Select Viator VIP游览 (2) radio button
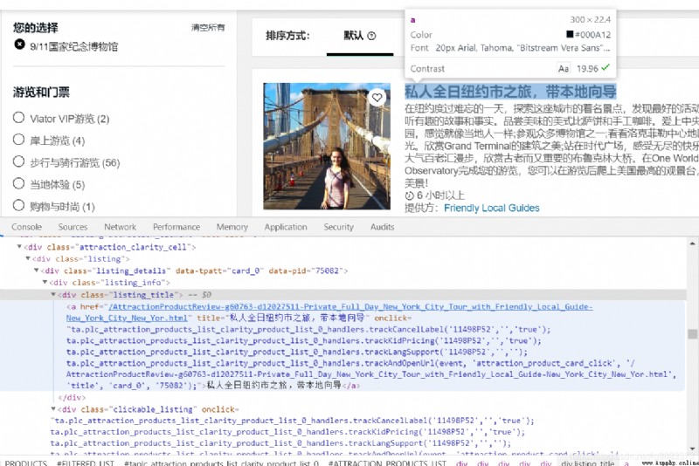Viewport: 699px width, 466px height. [18, 118]
